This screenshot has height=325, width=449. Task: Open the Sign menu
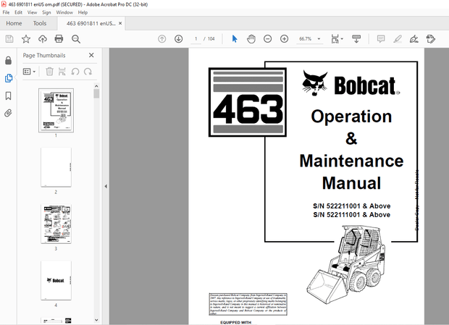click(x=46, y=12)
